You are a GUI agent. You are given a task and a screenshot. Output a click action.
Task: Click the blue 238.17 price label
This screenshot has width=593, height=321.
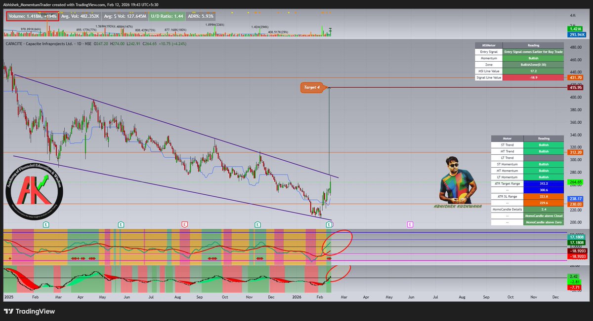tap(576, 199)
